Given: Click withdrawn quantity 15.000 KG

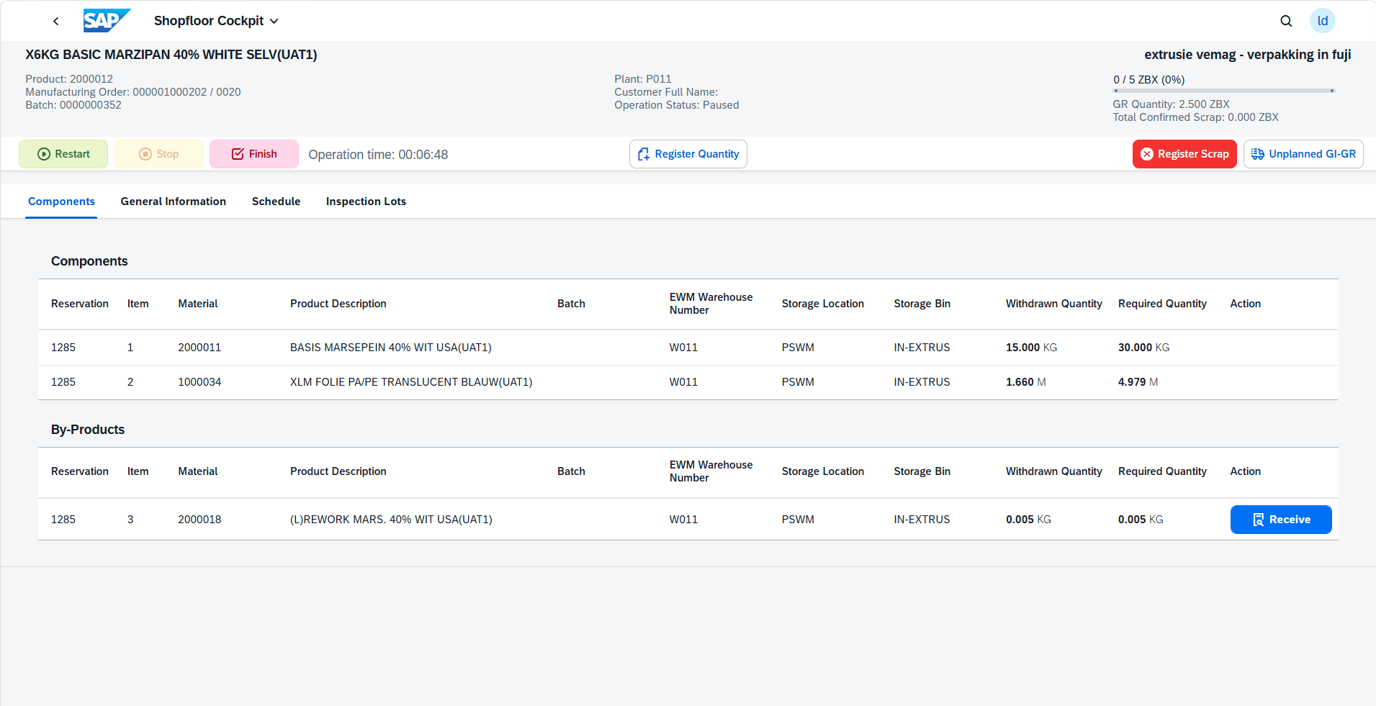Looking at the screenshot, I should point(1031,348).
